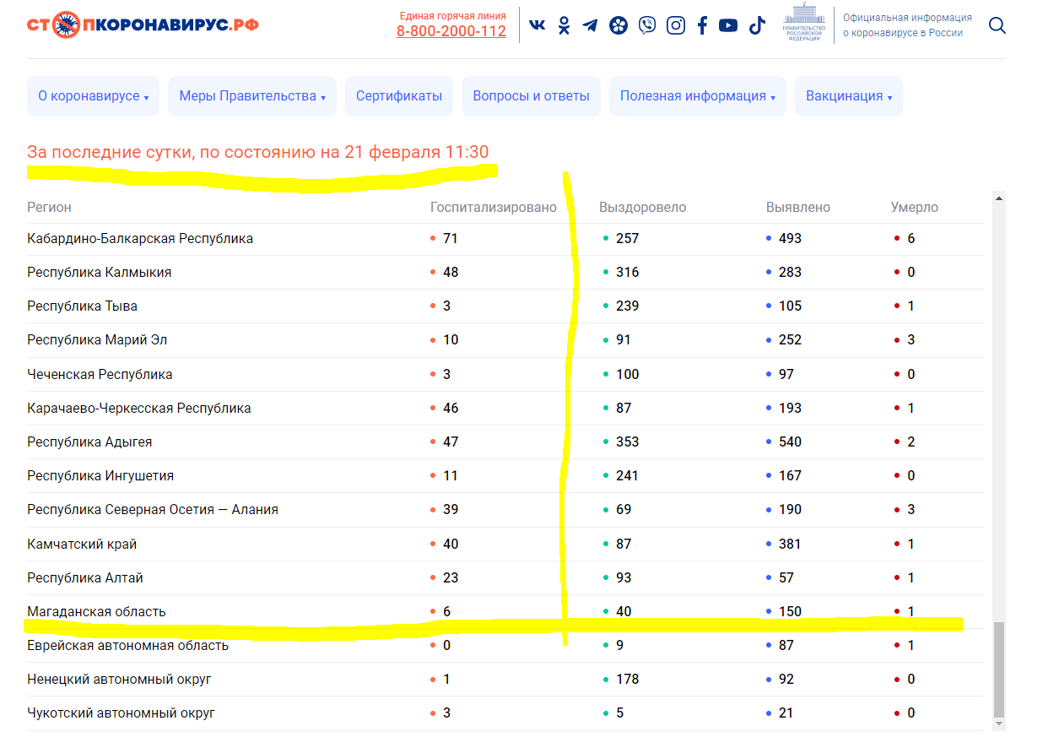Expand the «О коронавирусе» dropdown menu
Viewport: 1059px width, 737px height.
click(93, 96)
